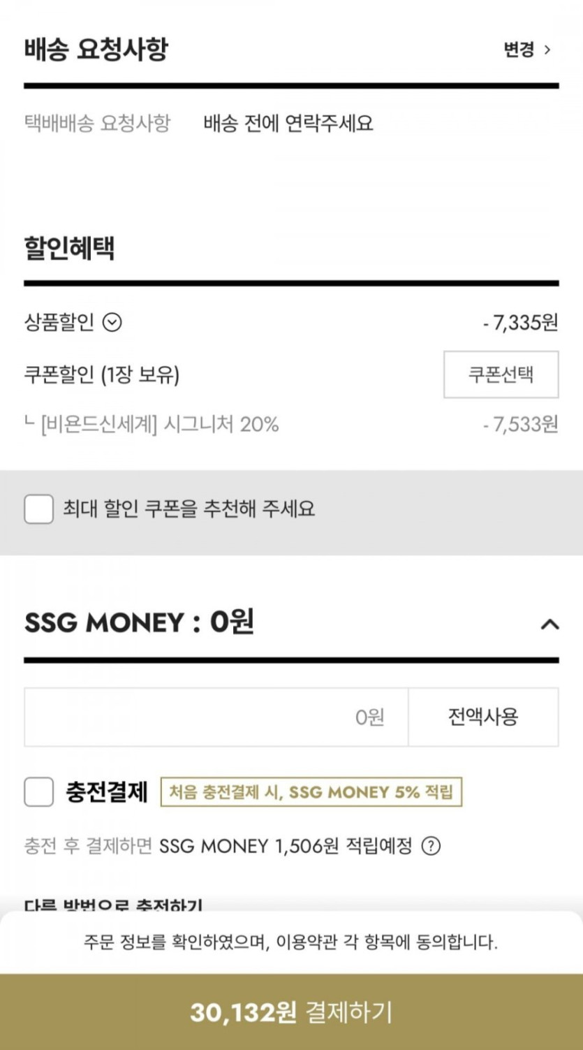Focus the SSG MONEY amount input field
Image resolution: width=583 pixels, height=1050 pixels.
pyautogui.click(x=216, y=717)
